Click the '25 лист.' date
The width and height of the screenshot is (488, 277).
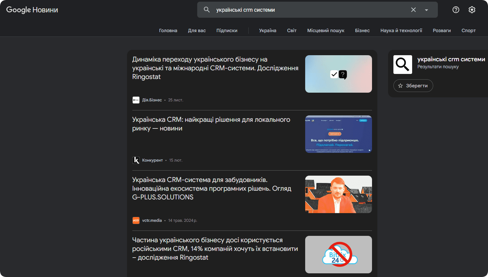pos(176,100)
